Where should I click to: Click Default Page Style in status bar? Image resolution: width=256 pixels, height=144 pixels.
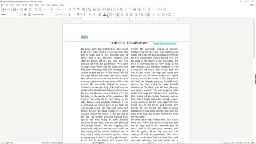[98, 143]
